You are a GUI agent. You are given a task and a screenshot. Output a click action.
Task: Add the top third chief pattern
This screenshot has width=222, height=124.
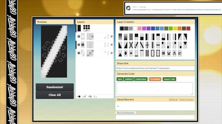[158, 37]
